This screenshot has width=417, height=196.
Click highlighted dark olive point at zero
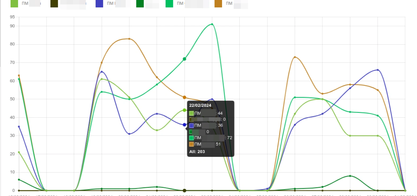(x=184, y=190)
